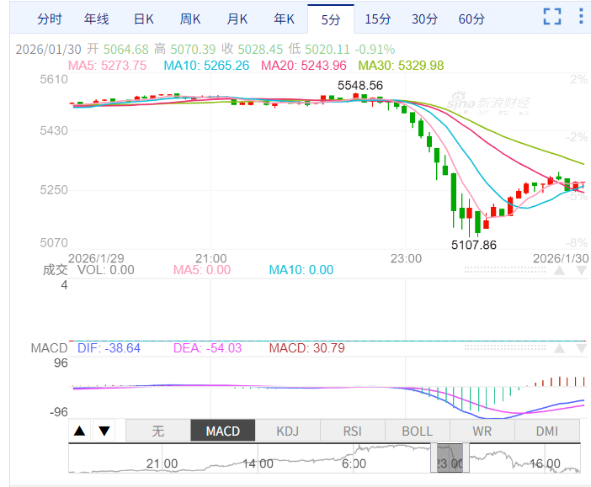The image size is (591, 487).
Task: Click the MA20: 5243.96 legend value
Action: (x=304, y=66)
